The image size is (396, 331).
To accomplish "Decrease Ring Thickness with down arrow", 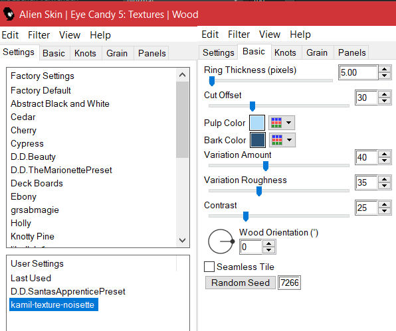I will (385, 76).
